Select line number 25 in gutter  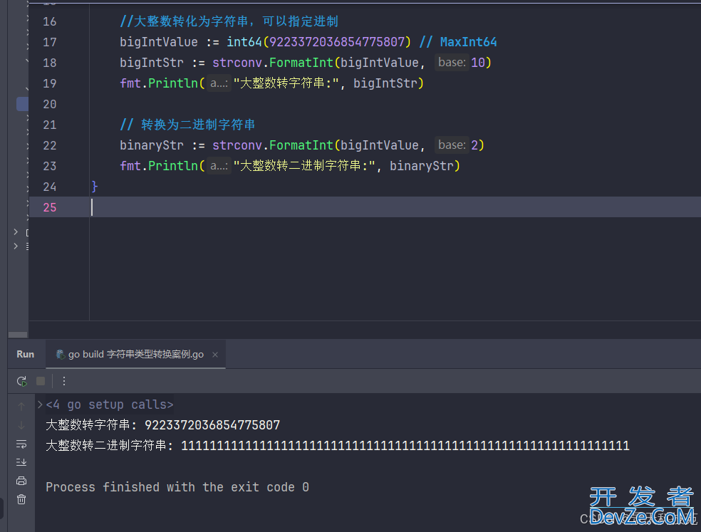[50, 207]
